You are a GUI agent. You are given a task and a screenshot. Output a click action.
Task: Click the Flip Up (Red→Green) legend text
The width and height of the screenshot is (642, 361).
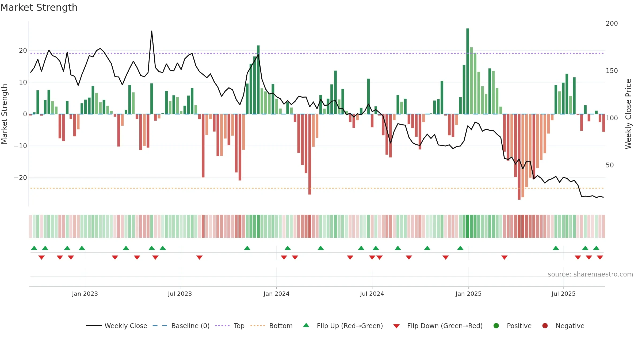click(350, 326)
